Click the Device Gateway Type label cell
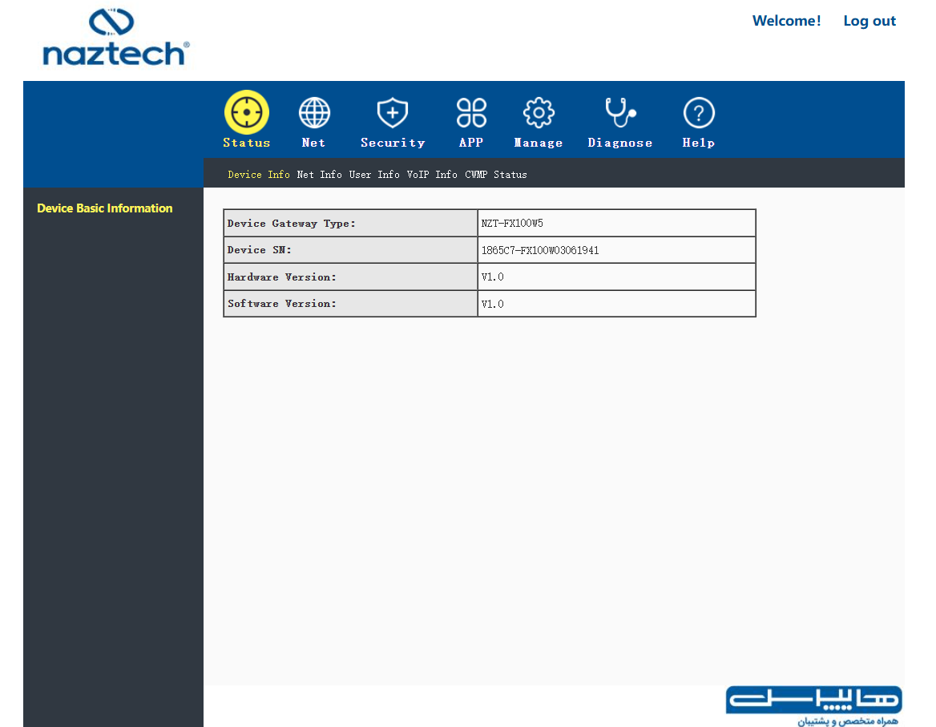 click(350, 224)
